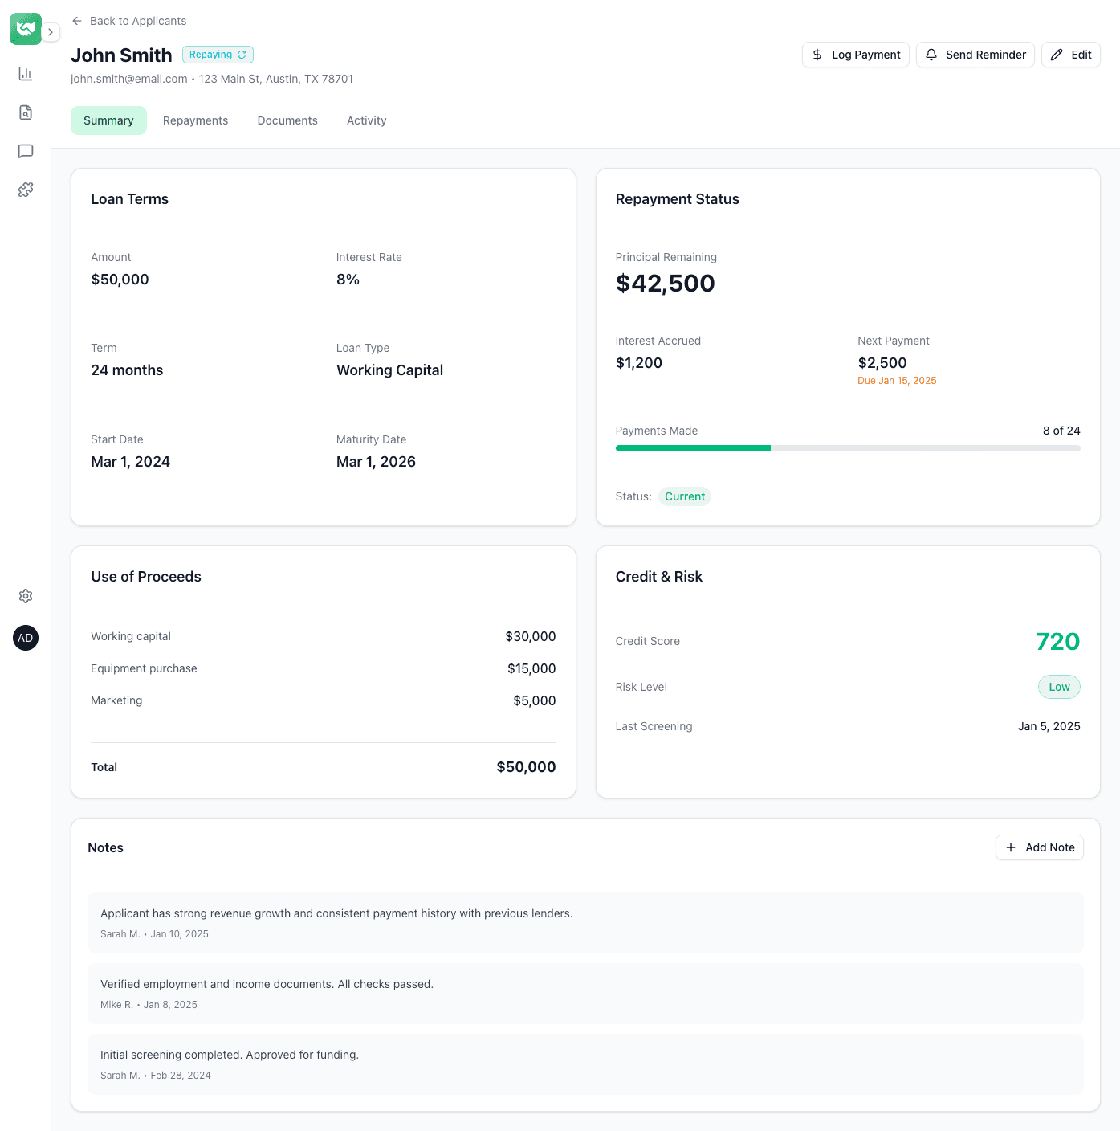The image size is (1120, 1131).
Task: Click the Repaying status badge
Action: 218,55
